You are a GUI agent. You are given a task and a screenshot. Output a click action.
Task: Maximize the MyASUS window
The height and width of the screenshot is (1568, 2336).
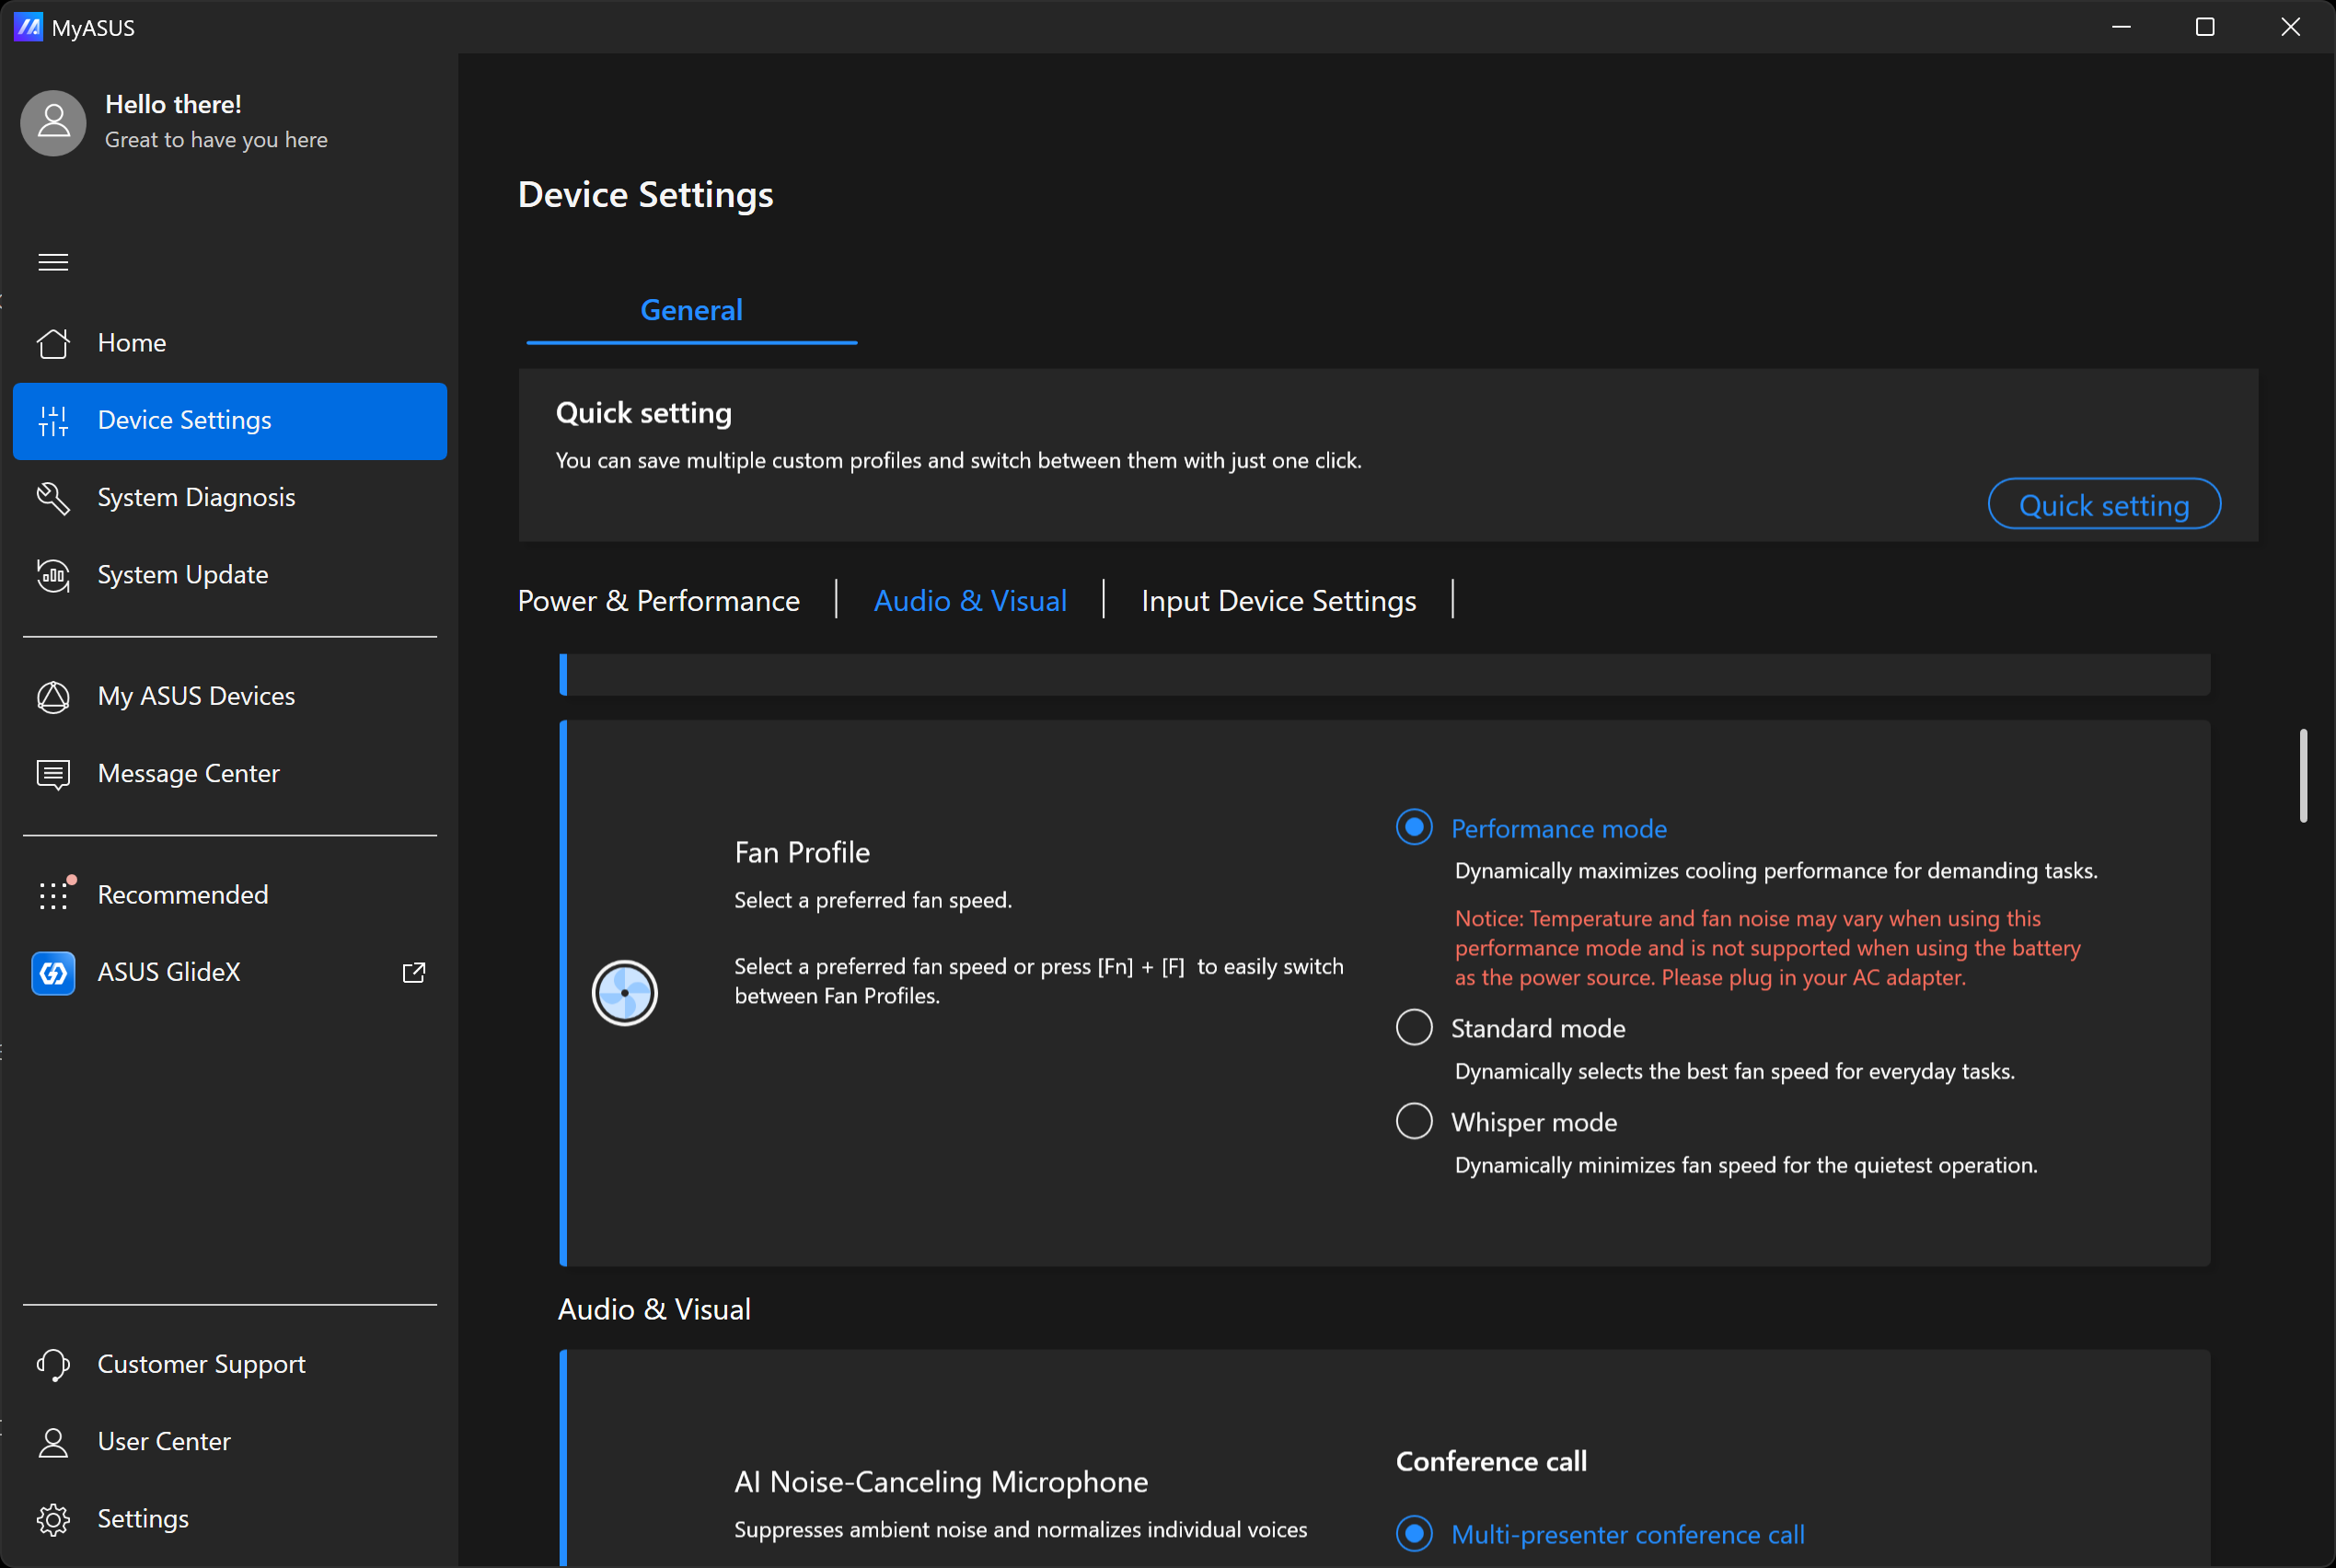pyautogui.click(x=2205, y=27)
